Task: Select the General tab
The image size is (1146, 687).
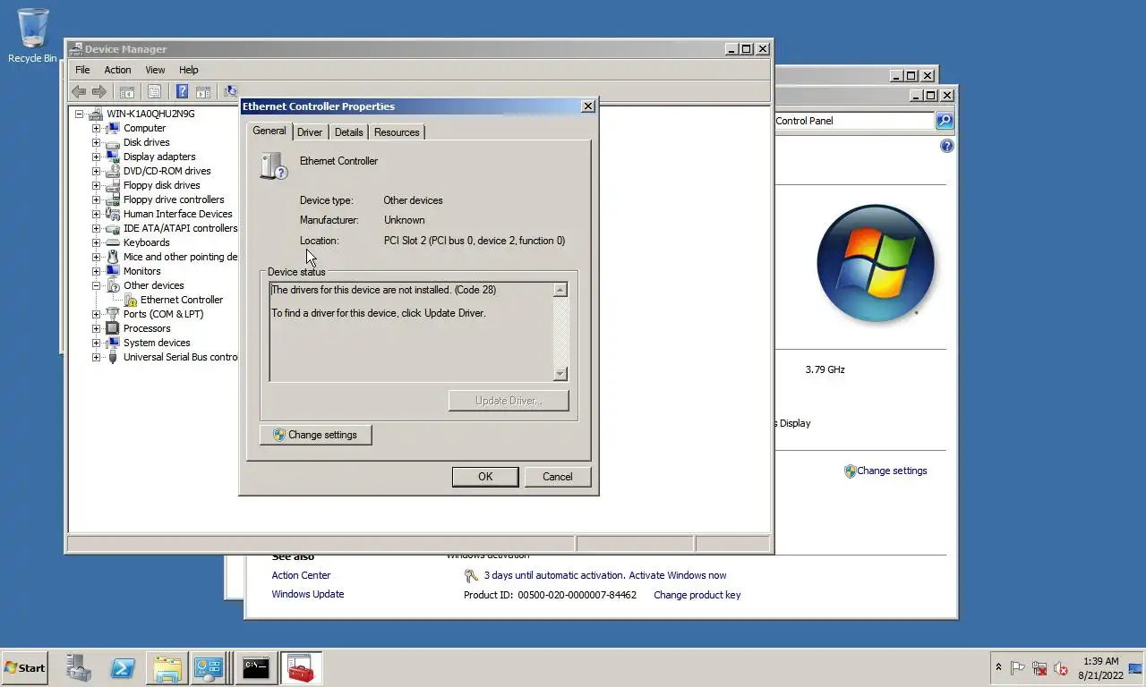Action: point(269,131)
